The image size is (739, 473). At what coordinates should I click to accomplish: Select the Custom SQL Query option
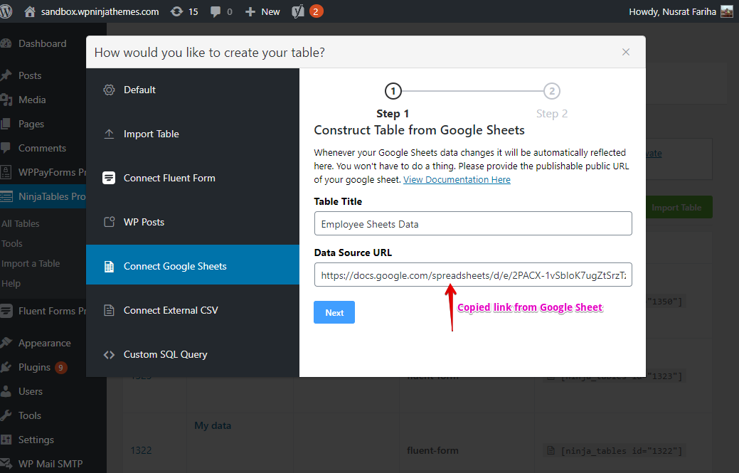click(x=192, y=355)
